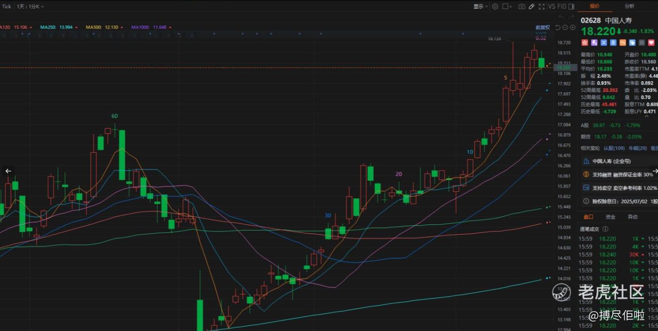Open the 显示 display dropdown
This screenshot has width=658, height=331.
[480, 6]
